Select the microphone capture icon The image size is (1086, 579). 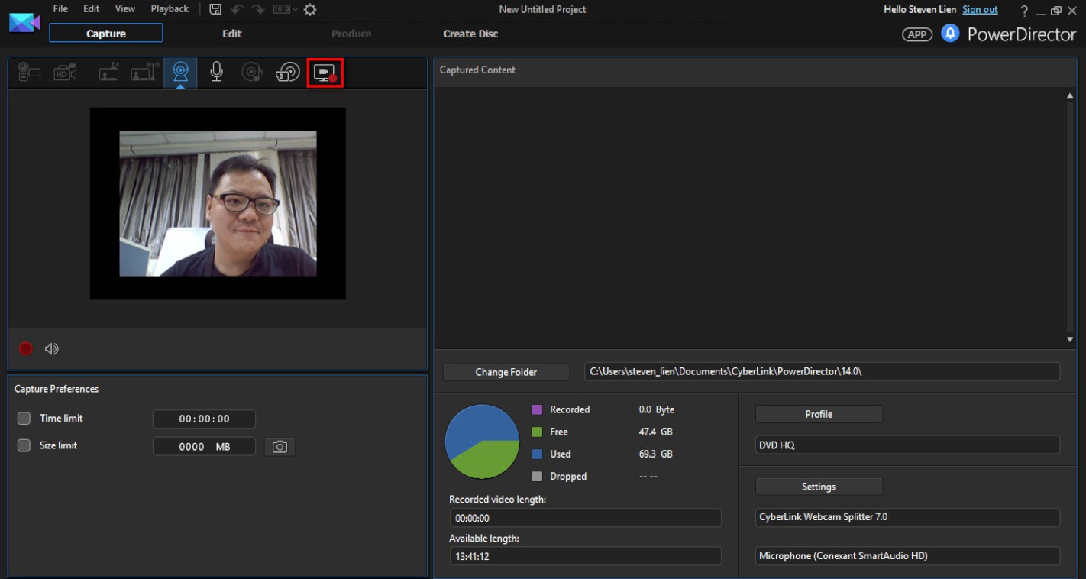point(217,73)
